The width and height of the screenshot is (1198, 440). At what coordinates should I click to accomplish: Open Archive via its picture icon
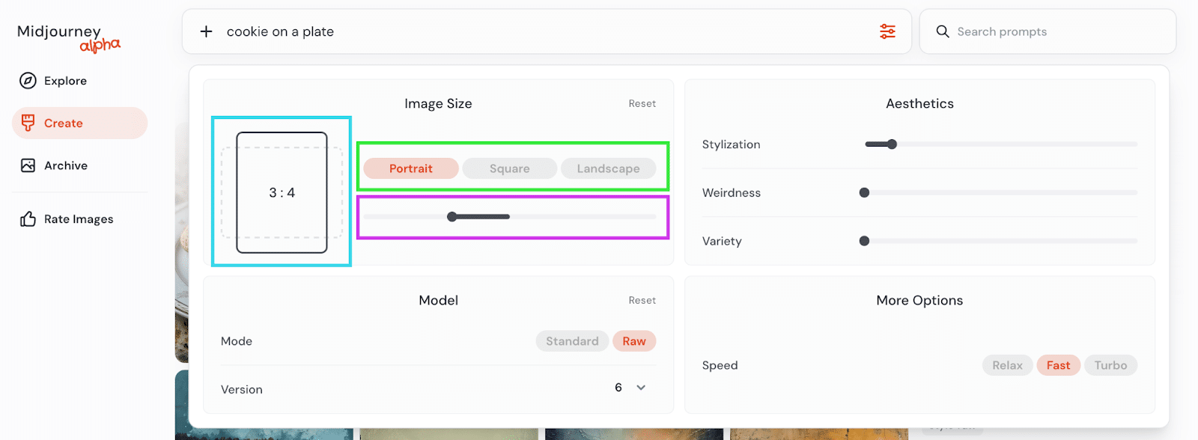(x=28, y=165)
